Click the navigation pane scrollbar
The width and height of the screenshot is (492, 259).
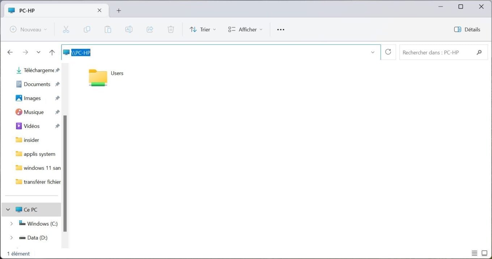click(x=65, y=173)
